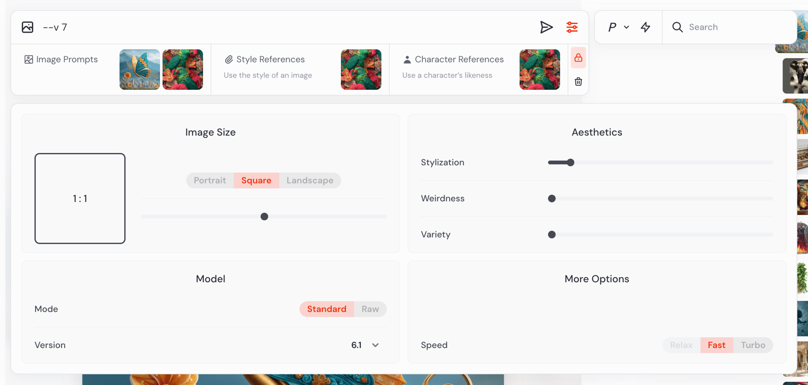Click the Weirdness label

pos(443,199)
